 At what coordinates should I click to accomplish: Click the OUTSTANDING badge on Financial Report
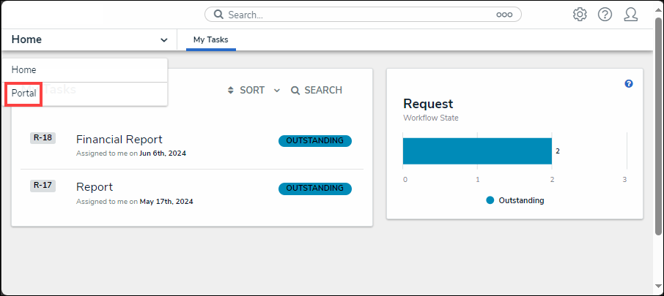[x=314, y=141]
